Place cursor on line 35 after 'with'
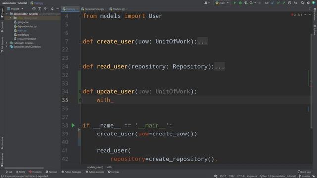 tap(111, 100)
